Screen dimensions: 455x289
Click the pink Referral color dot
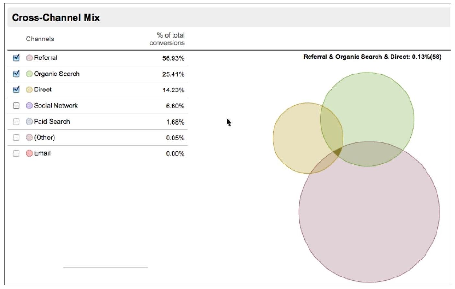(x=29, y=58)
